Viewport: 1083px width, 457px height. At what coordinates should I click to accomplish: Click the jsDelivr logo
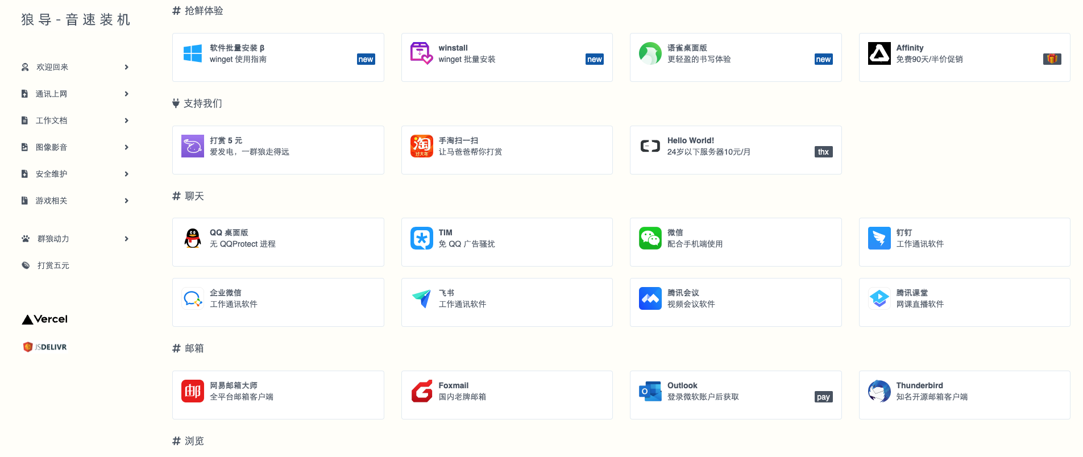45,347
